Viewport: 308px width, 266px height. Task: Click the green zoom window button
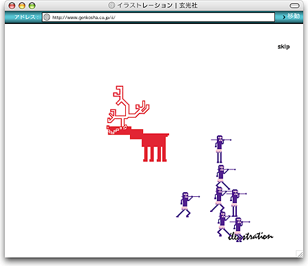[32, 5]
